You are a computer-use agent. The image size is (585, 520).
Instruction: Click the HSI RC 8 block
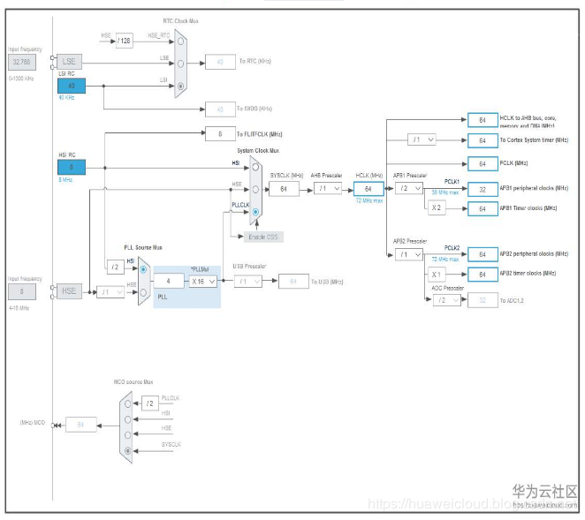point(72,167)
